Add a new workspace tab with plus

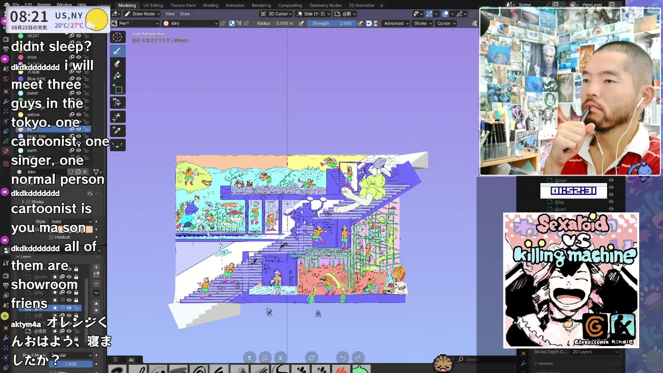tap(382, 5)
